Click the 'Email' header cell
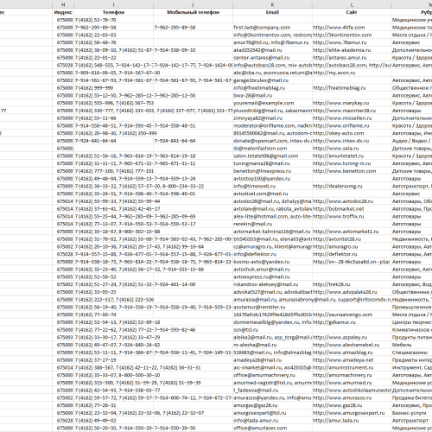 (272, 12)
